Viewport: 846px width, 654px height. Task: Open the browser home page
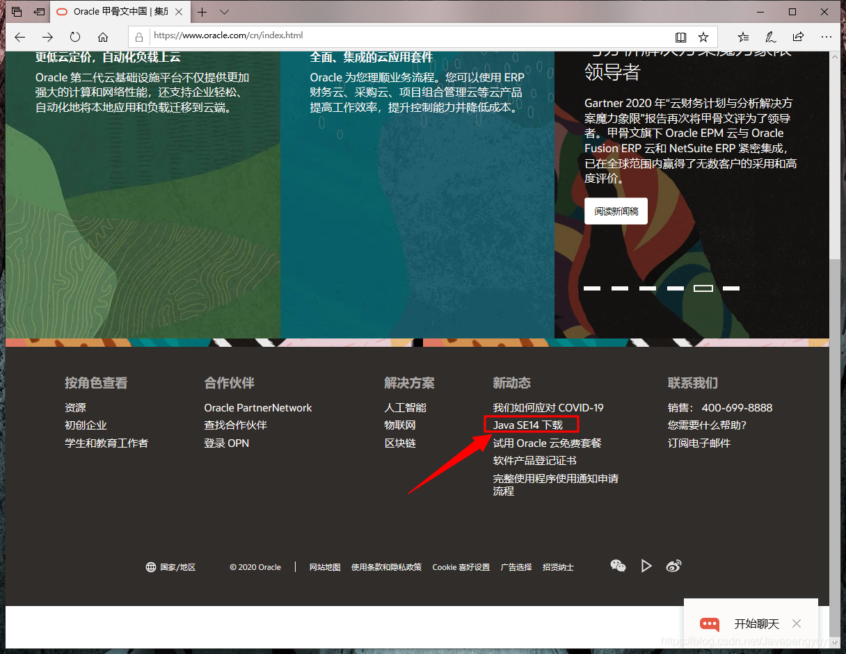(x=103, y=37)
